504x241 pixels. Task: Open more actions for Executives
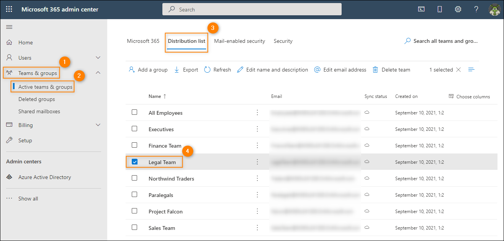click(x=257, y=129)
